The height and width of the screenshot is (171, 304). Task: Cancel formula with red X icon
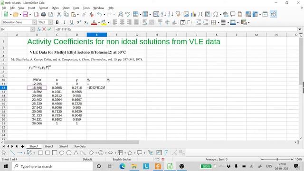pos(44,29)
